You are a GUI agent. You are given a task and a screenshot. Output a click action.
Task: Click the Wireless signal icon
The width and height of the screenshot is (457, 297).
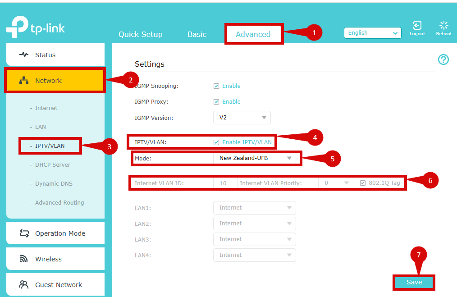[24, 259]
